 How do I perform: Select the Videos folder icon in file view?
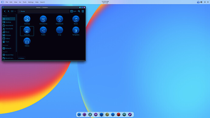pos(27,41)
